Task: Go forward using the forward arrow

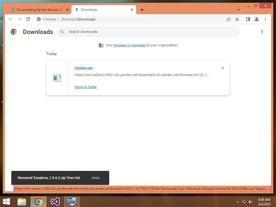Action: [x=19, y=19]
